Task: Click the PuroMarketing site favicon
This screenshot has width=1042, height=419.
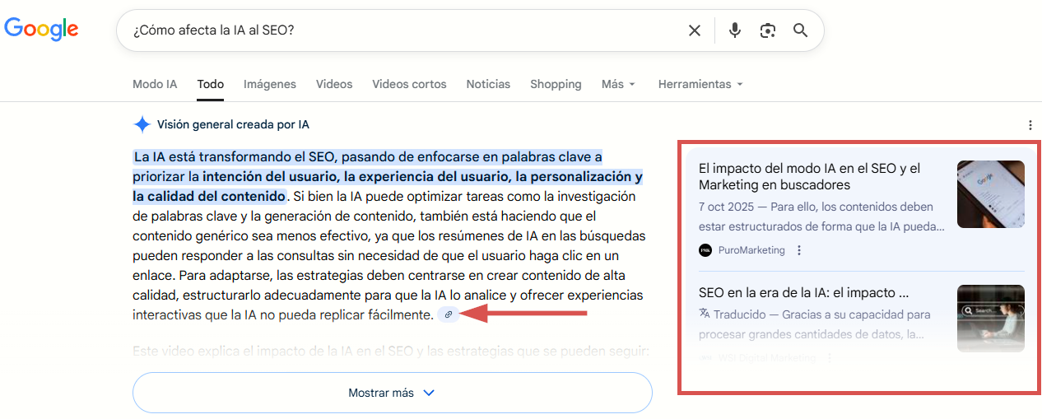Action: click(x=705, y=250)
